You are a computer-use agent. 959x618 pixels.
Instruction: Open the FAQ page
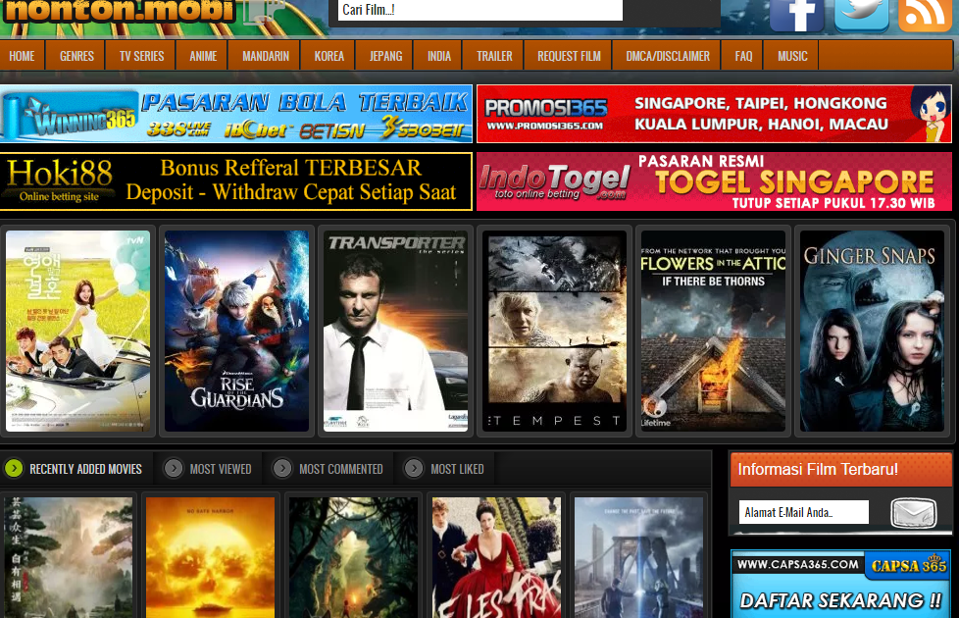743,56
